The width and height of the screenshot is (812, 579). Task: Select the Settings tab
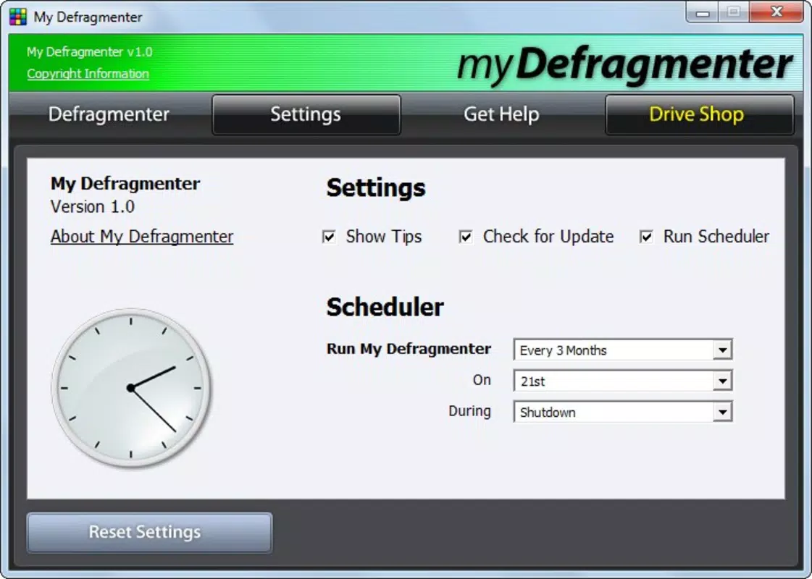[306, 114]
